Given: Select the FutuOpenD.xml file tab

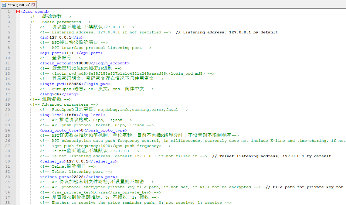Looking at the screenshot, I should coord(19,5).
